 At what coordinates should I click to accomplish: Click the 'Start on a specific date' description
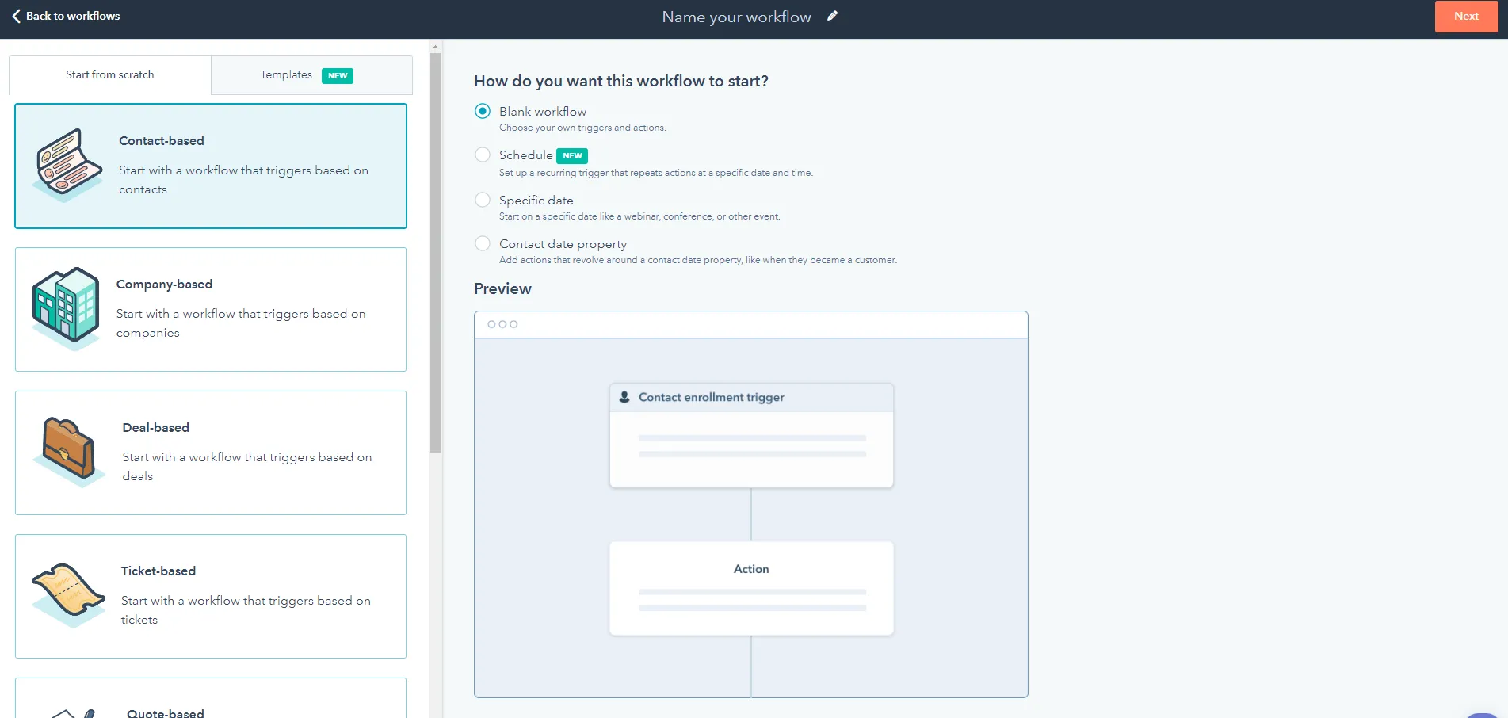click(639, 216)
